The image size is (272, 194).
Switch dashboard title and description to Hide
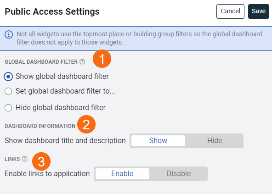215,141
